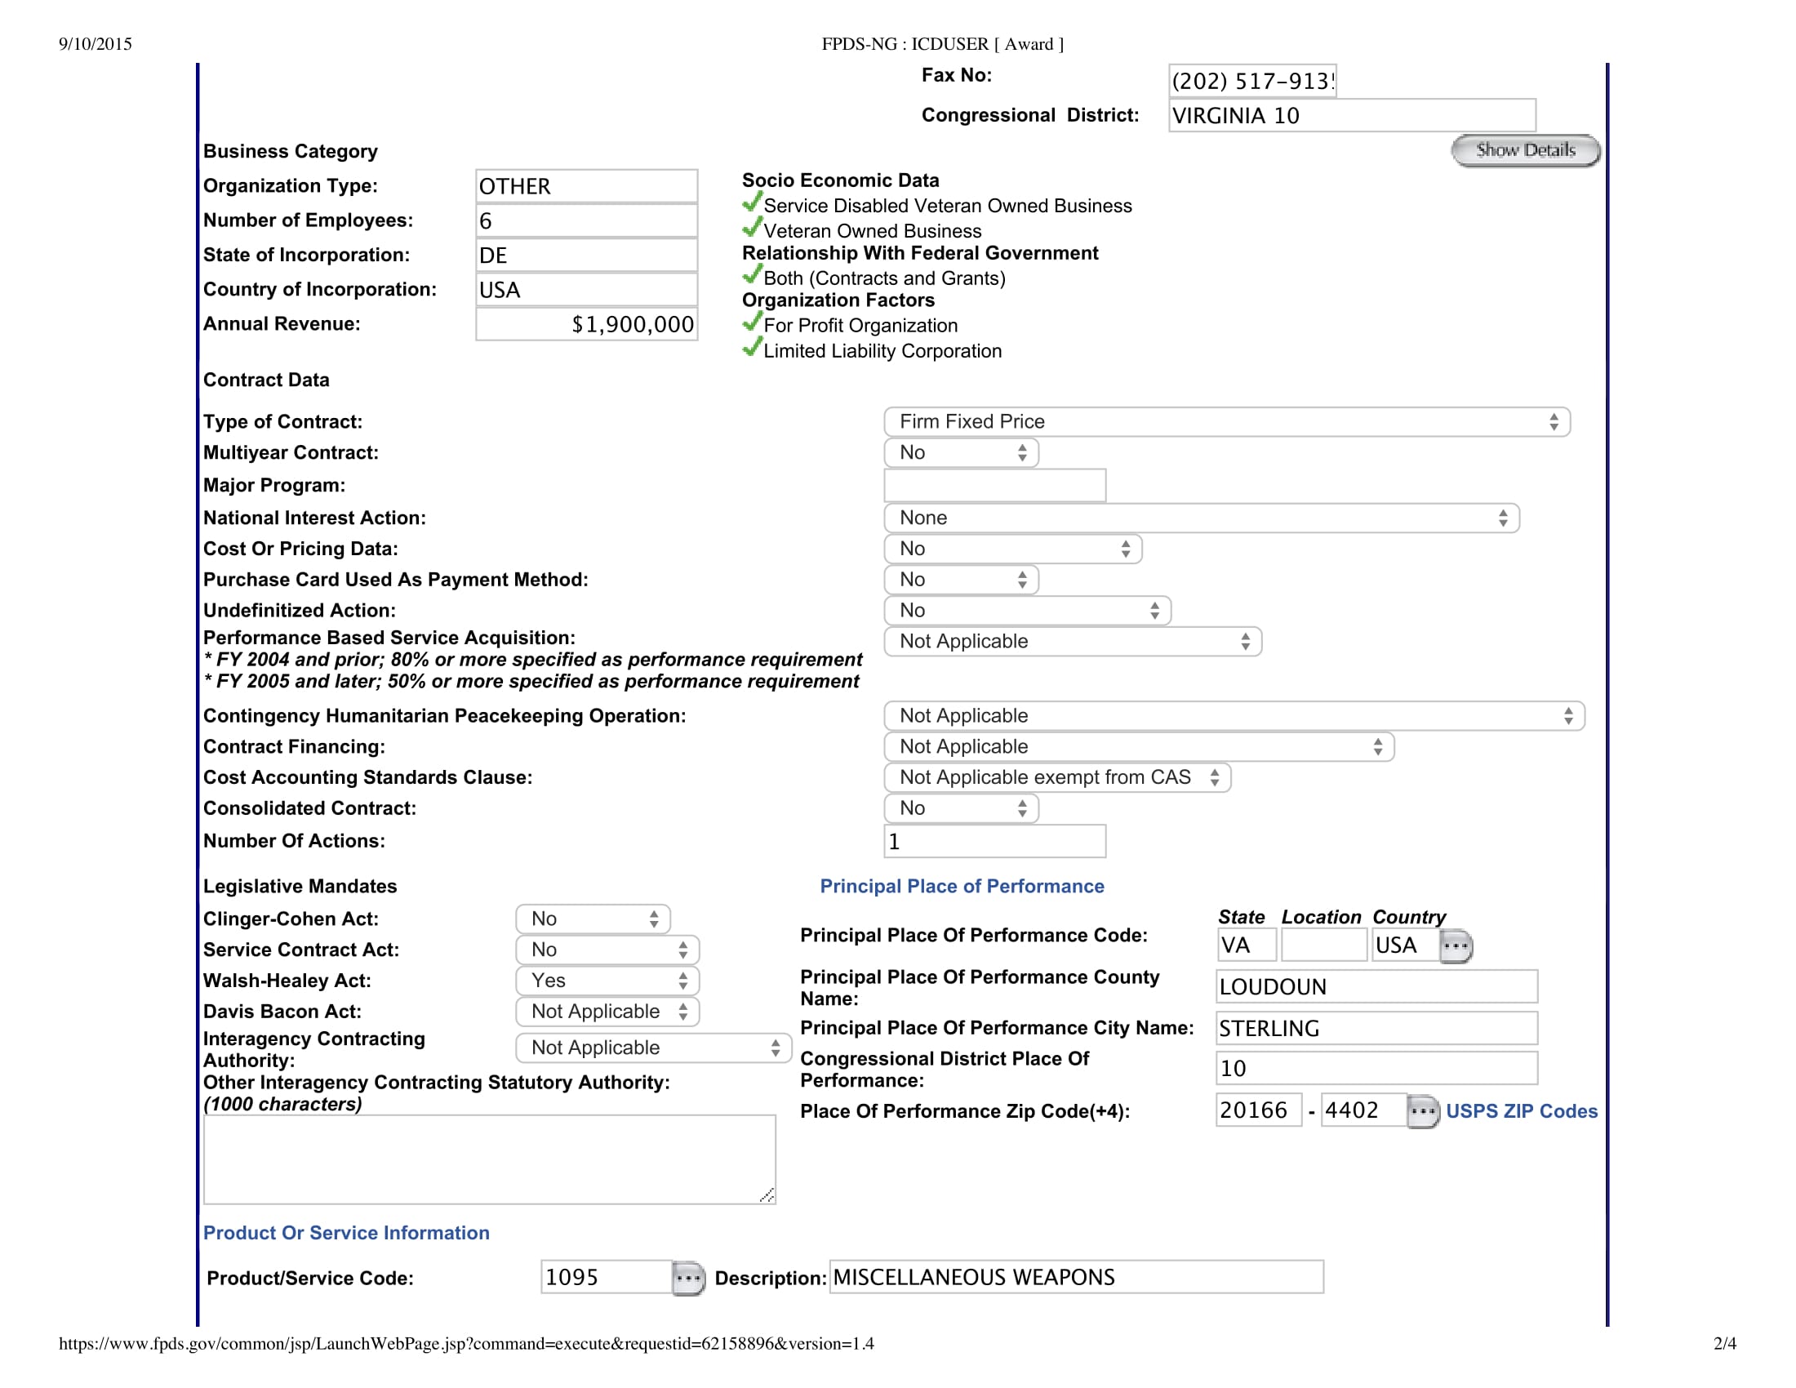Open the Walsh-Healey Act dropdown

(x=607, y=980)
